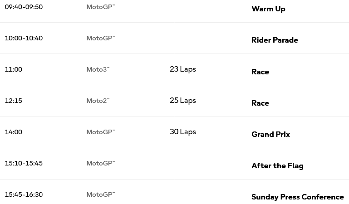
Task: Click the Moto3 Race title
Action: [x=260, y=72]
